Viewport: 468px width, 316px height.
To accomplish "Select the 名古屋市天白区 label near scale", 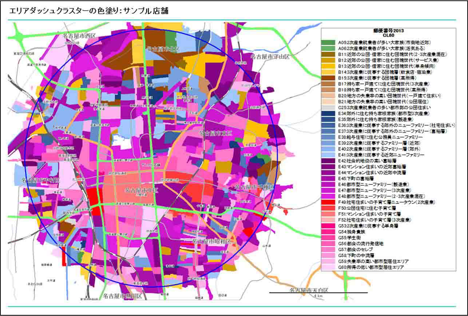I will 309,290.
